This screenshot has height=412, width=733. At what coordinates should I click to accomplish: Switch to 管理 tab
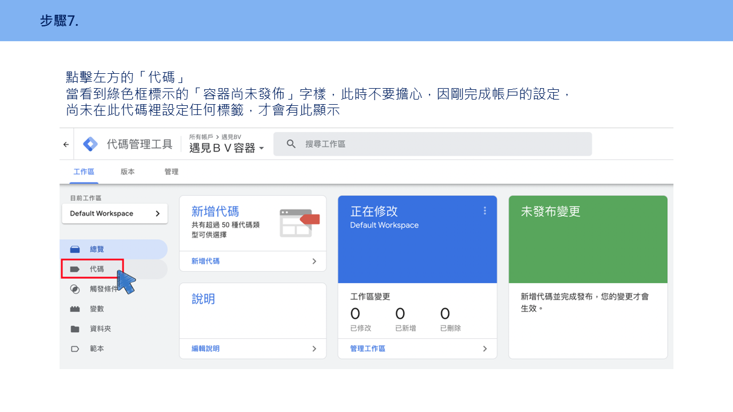pyautogui.click(x=171, y=172)
